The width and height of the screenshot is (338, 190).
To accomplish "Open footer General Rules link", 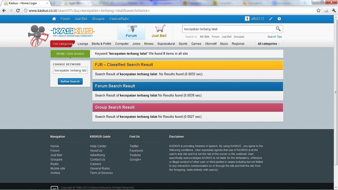I will click(100, 169).
